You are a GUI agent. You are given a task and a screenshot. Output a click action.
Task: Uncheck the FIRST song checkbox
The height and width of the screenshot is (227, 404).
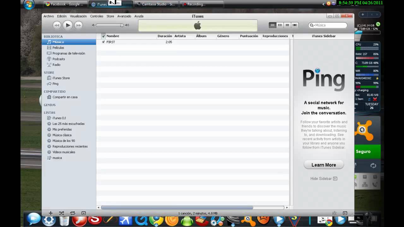[103, 42]
